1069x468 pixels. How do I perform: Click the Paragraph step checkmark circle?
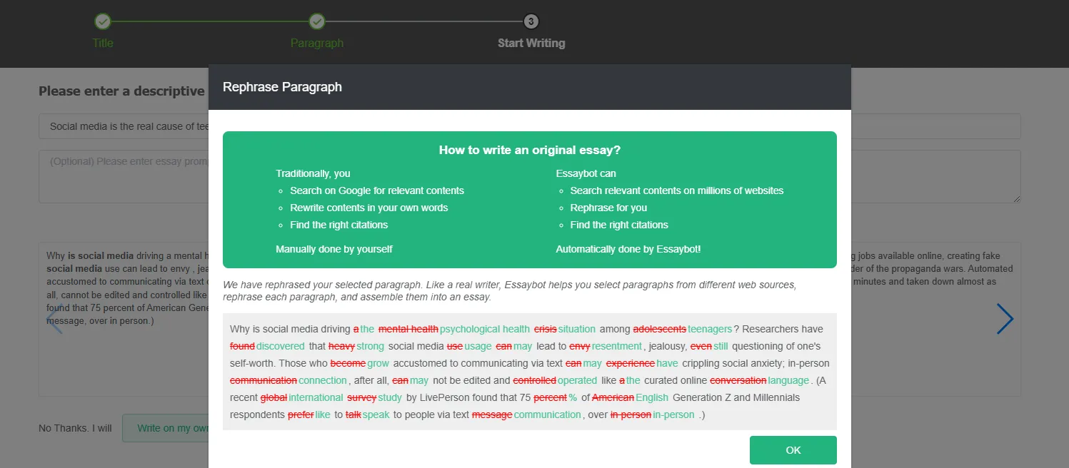(317, 21)
